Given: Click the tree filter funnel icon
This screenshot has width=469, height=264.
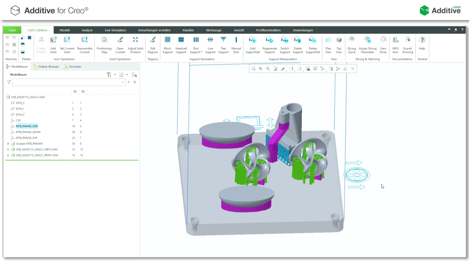Looking at the screenshot, I should [x=9, y=82].
